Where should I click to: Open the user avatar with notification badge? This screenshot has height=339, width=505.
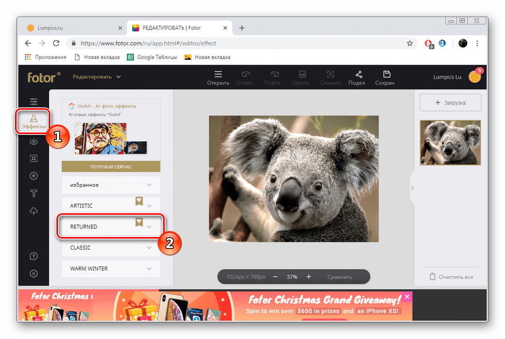tap(475, 76)
